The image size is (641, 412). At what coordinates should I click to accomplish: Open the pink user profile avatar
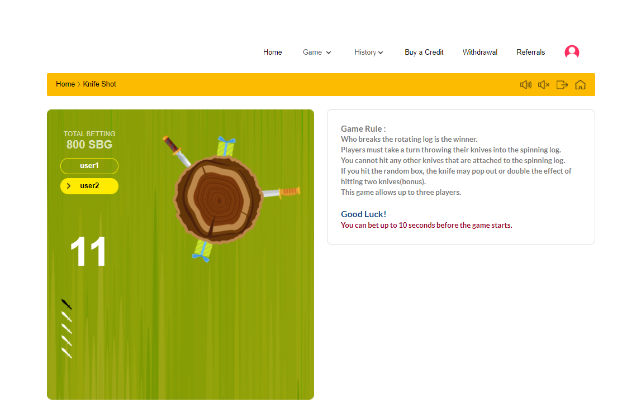click(572, 52)
